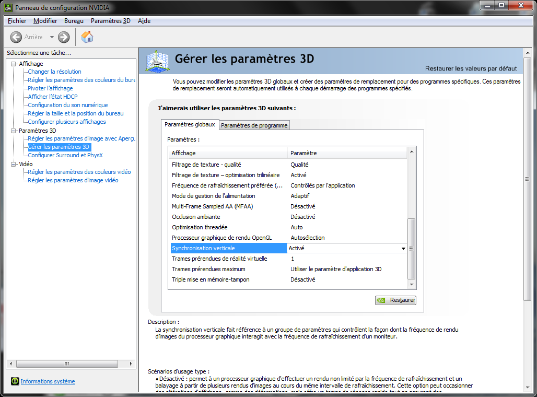Screen dimensions: 537x397
Task: Select Filtrage de texture optimisation trilinéaire row
Action: point(289,175)
